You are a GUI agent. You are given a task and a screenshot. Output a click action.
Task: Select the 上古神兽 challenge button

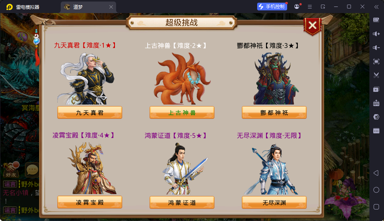point(182,113)
